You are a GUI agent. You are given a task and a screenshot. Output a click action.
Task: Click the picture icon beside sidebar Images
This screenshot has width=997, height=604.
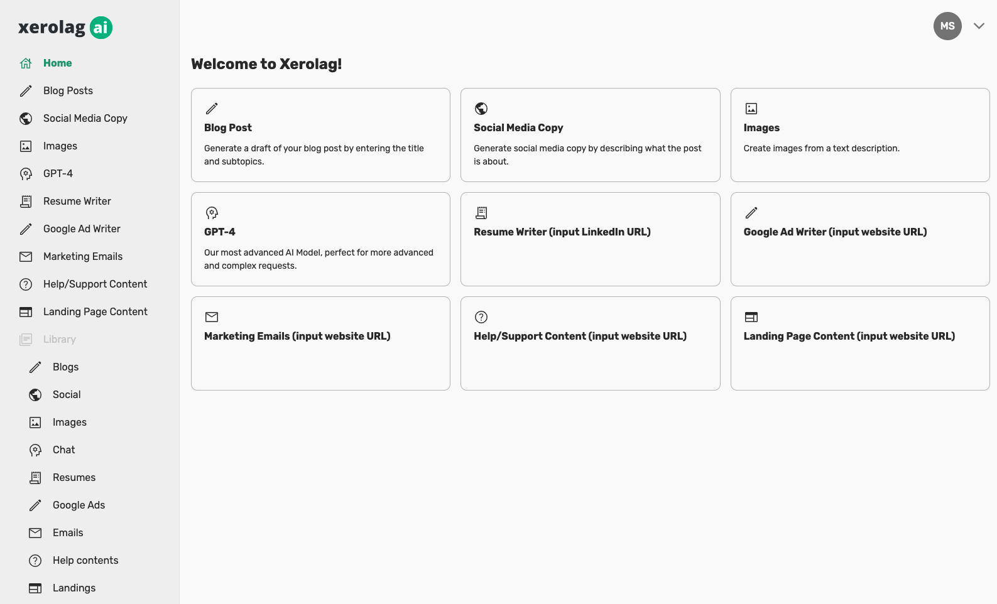(x=26, y=146)
